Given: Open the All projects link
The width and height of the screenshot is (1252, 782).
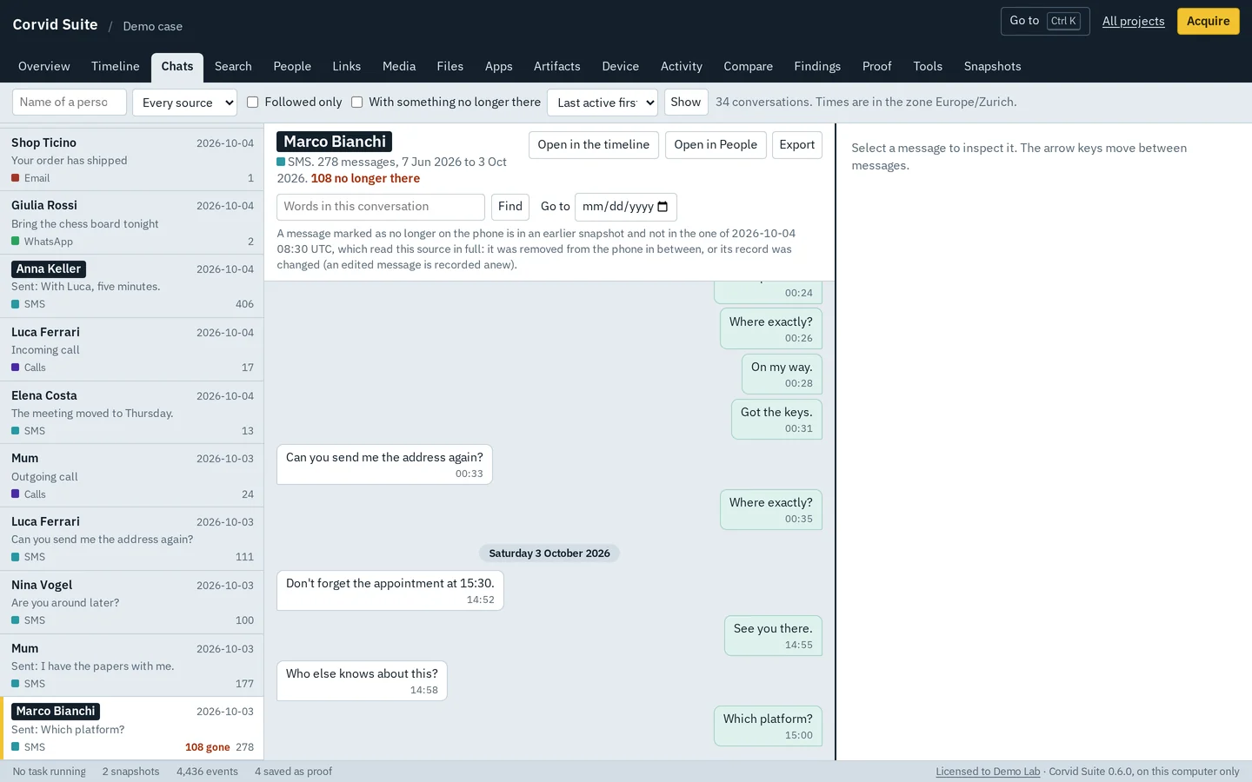Looking at the screenshot, I should (x=1133, y=22).
